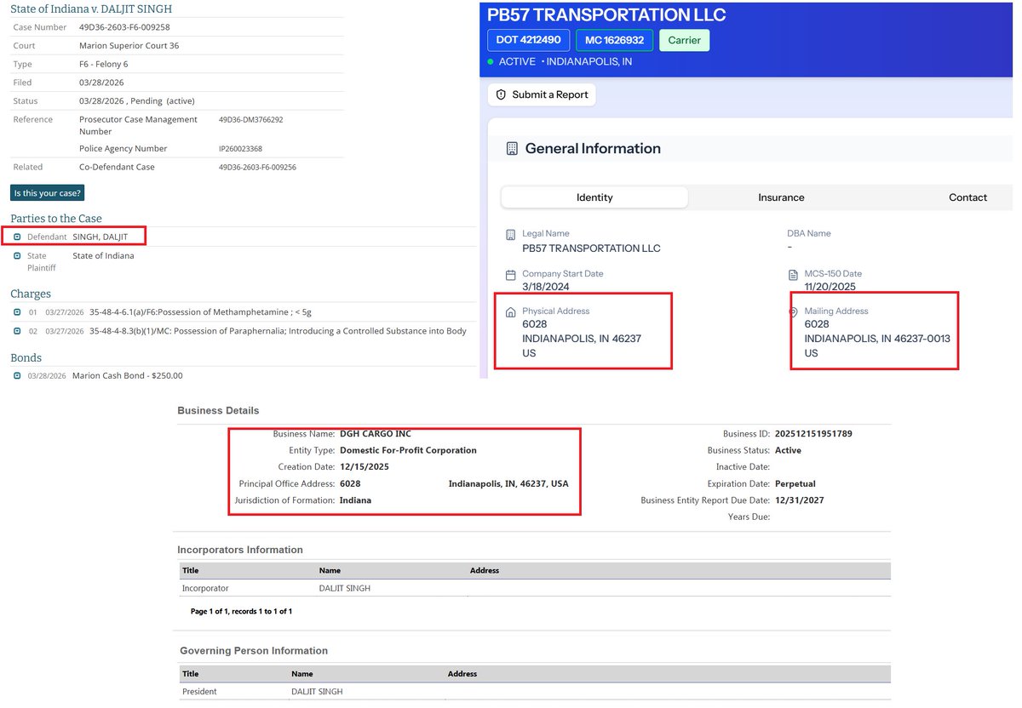Image resolution: width=1022 pixels, height=708 pixels.
Task: Click the Name column header in Governing Person table
Action: click(x=302, y=674)
